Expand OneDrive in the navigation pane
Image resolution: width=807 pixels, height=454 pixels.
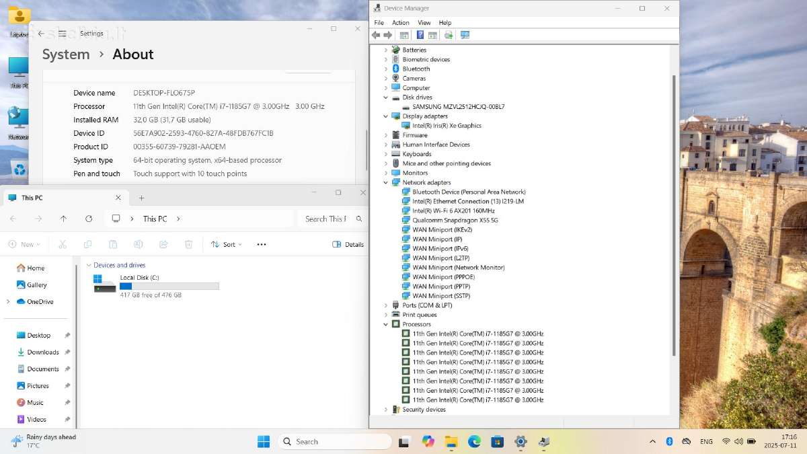[x=8, y=301]
